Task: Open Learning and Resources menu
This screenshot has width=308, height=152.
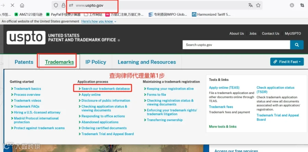Action: pyautogui.click(x=147, y=62)
